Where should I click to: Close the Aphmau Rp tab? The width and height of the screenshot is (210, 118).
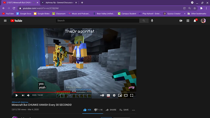pyautogui.click(x=76, y=2)
